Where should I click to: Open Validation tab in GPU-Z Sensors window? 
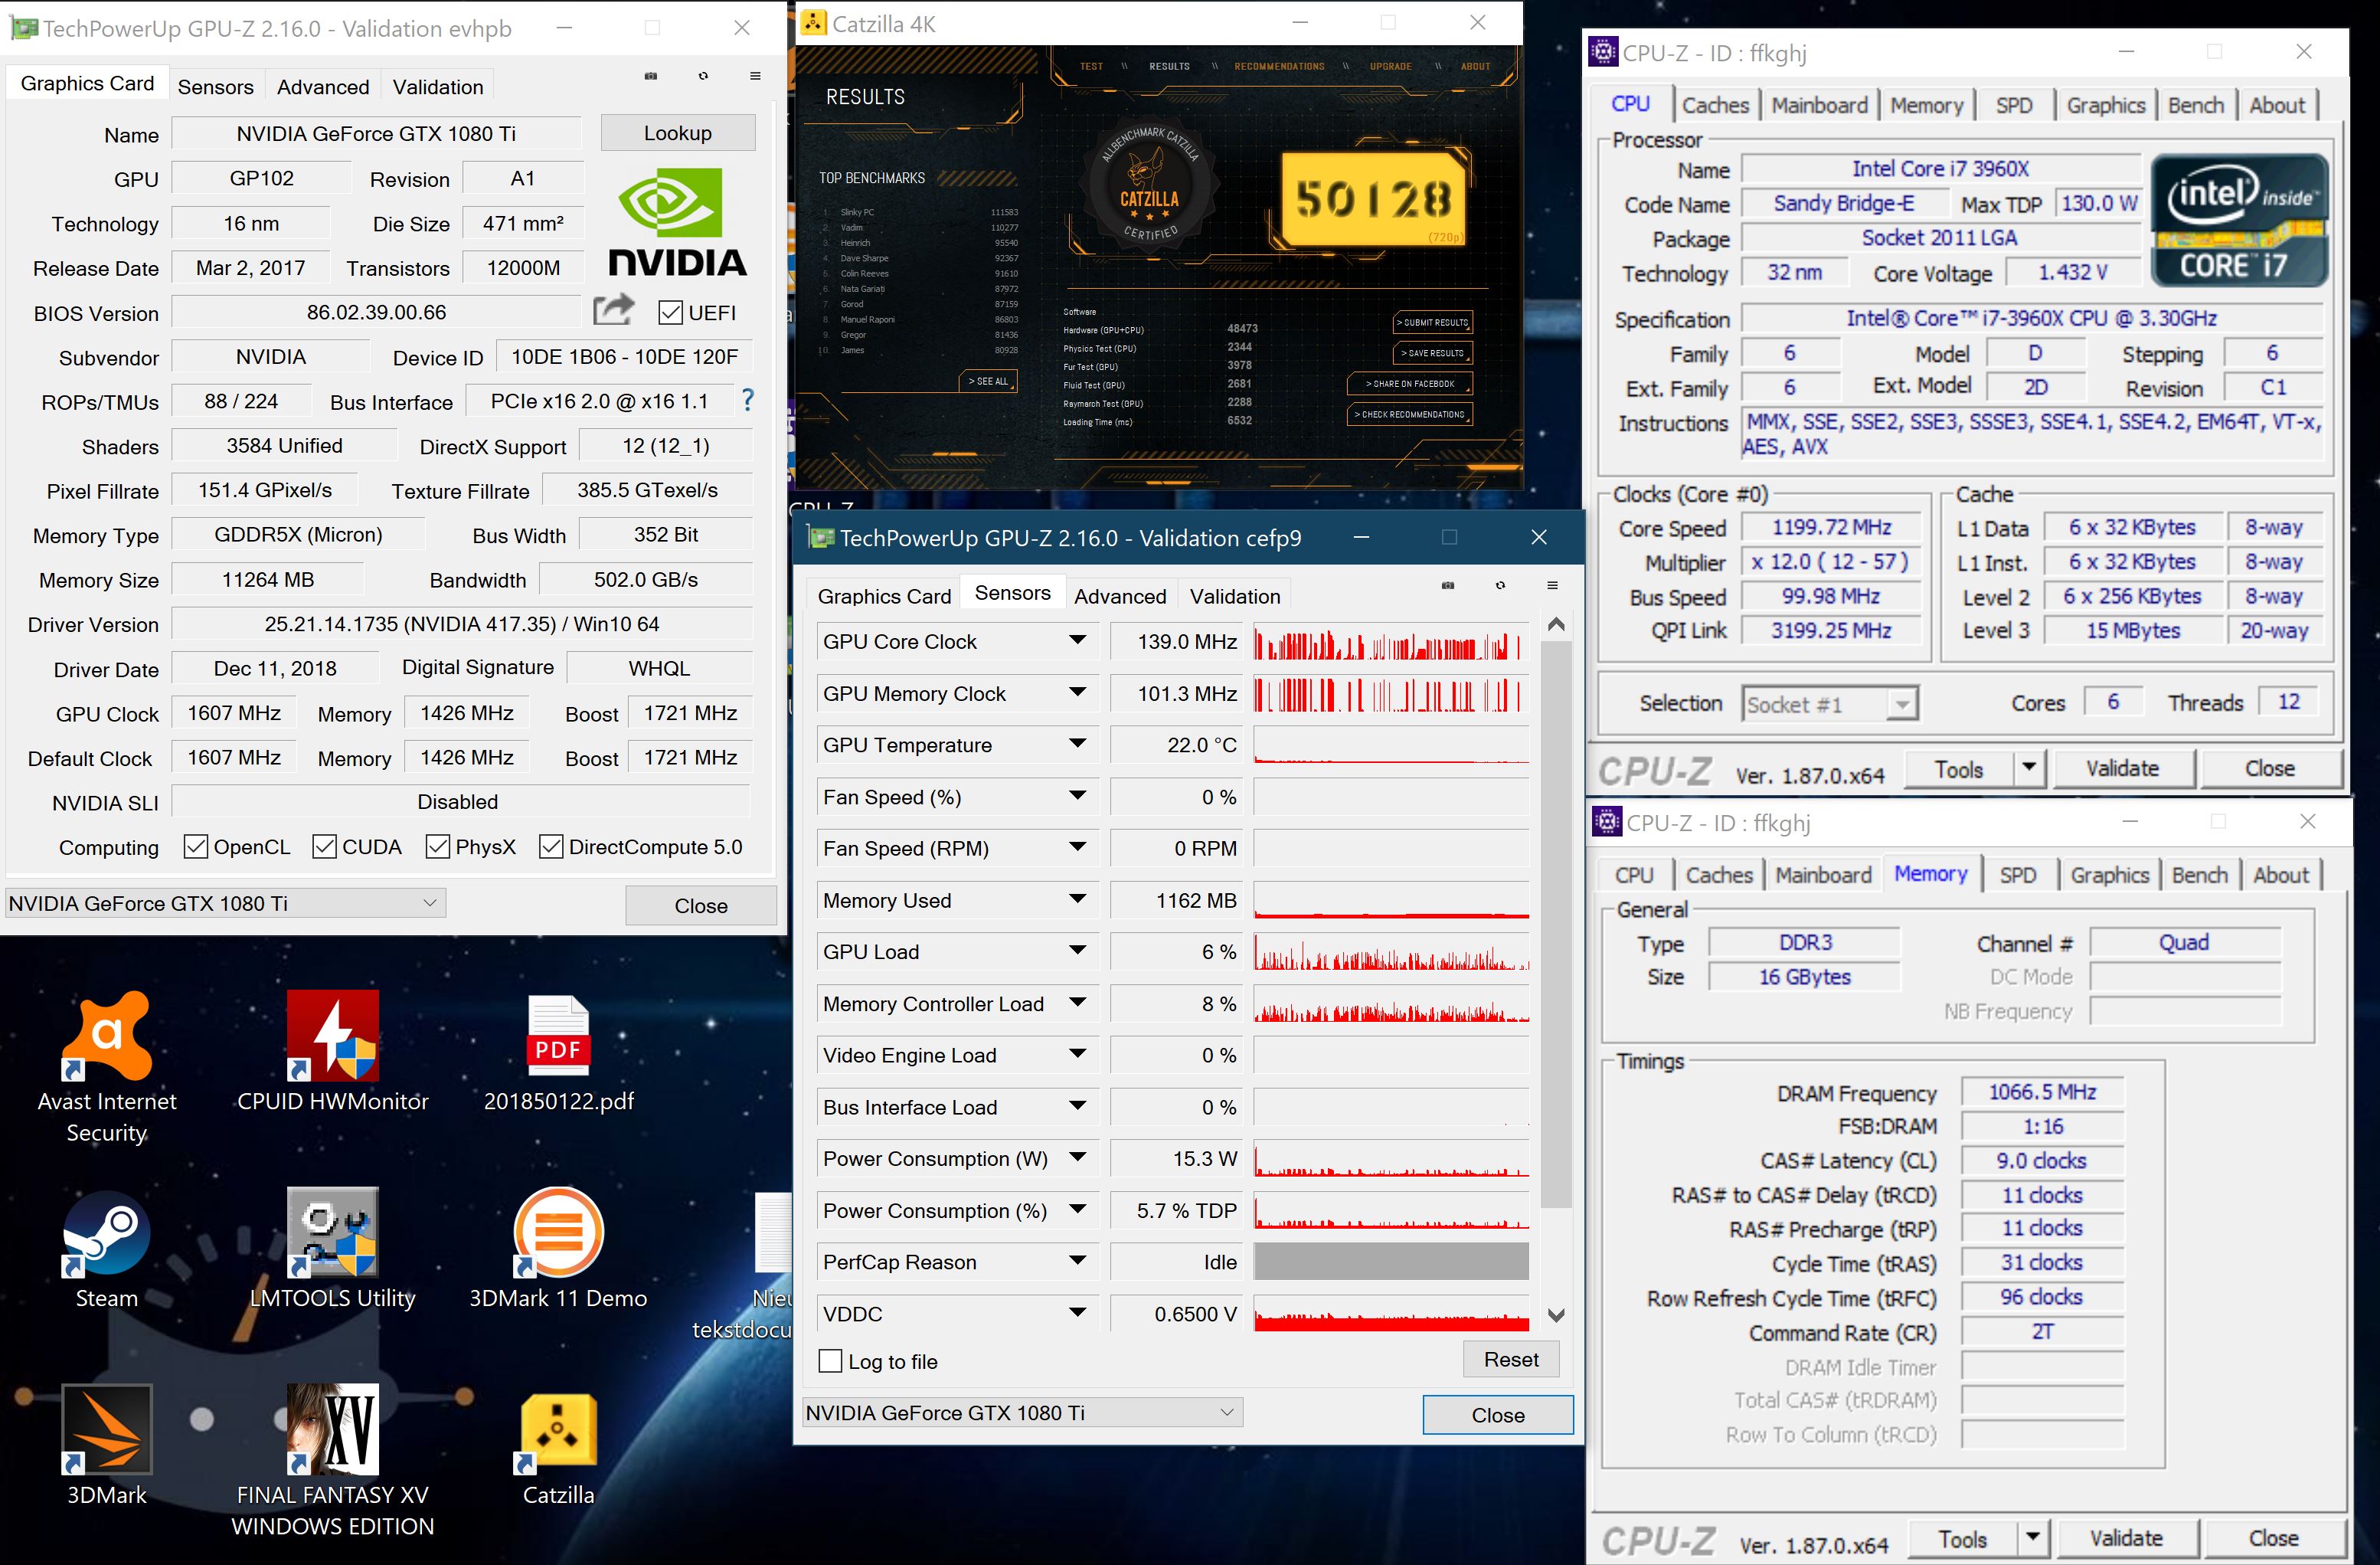(x=1235, y=597)
